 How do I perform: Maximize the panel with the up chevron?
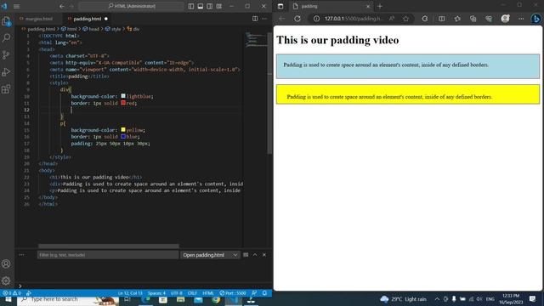point(255,255)
